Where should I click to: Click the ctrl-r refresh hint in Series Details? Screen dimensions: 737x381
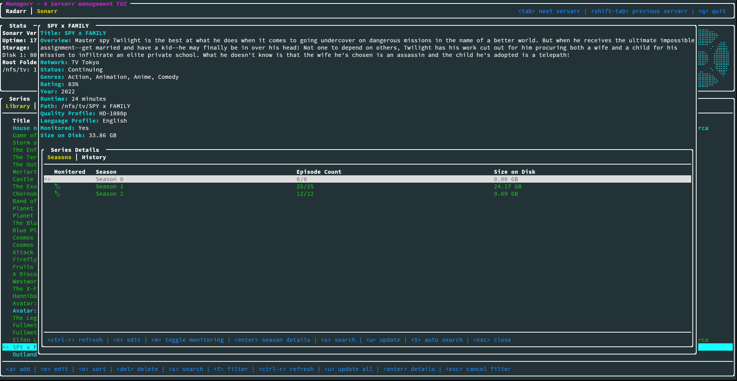tap(75, 340)
